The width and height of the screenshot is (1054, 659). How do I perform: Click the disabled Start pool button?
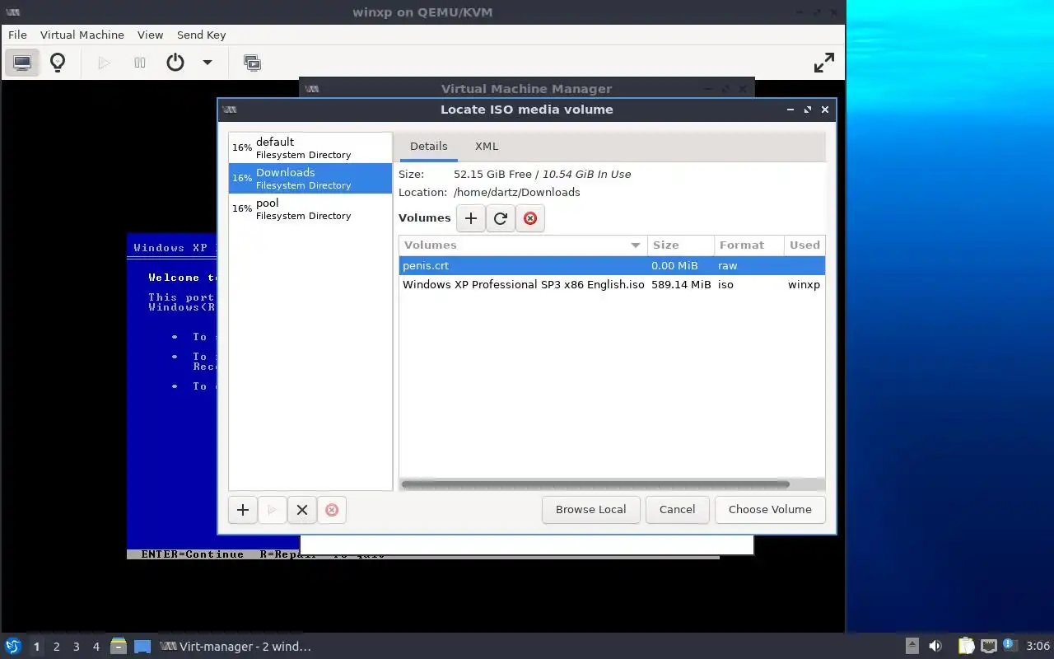click(273, 510)
